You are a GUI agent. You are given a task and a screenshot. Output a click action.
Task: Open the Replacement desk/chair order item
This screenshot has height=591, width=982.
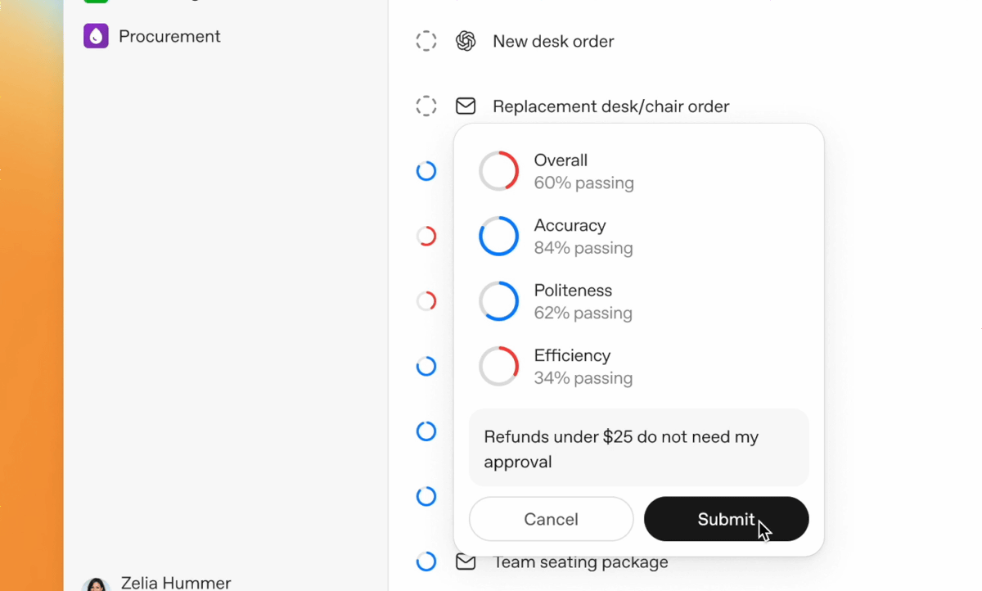(x=610, y=106)
